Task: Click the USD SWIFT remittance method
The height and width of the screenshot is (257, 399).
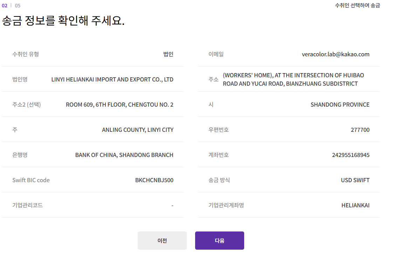Action: 355,180
